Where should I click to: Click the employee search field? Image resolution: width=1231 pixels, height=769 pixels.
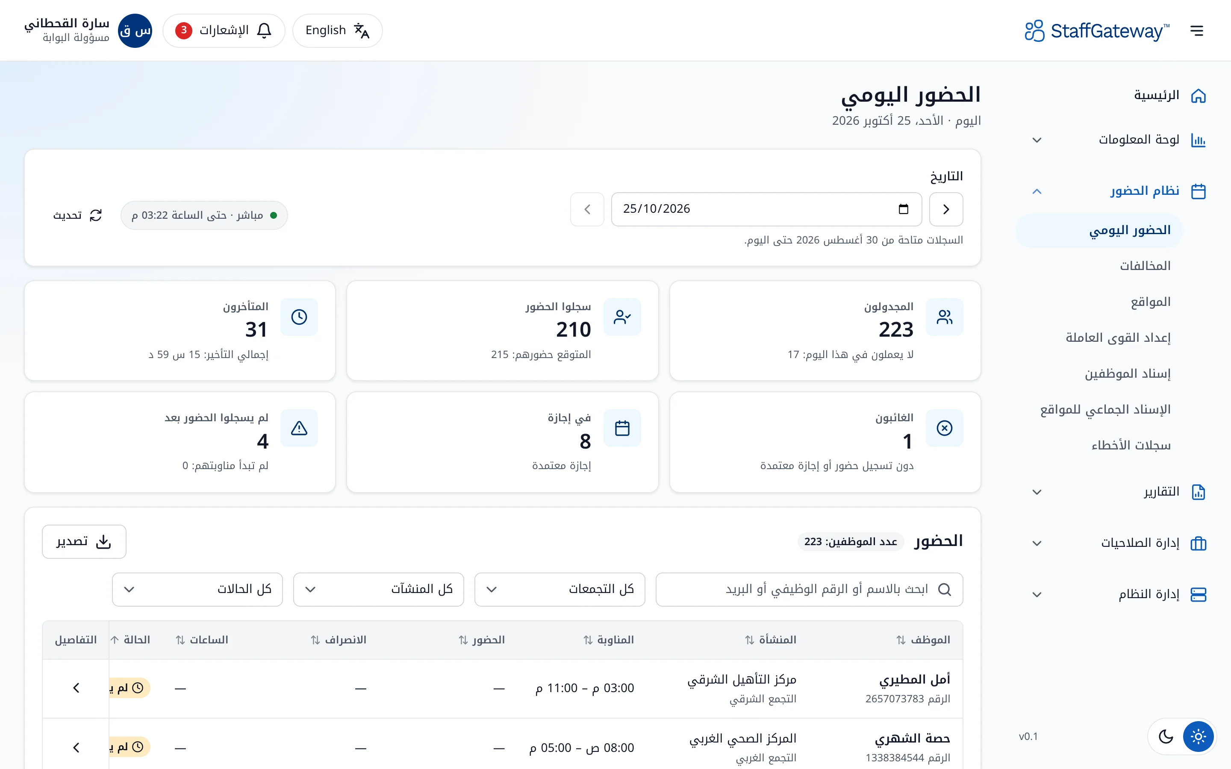point(809,590)
